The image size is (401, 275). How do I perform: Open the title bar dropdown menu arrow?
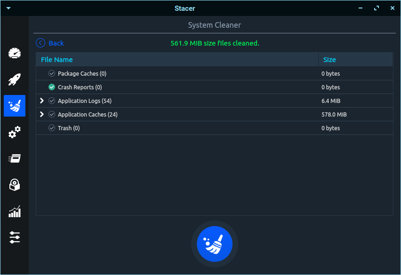[x=8, y=8]
